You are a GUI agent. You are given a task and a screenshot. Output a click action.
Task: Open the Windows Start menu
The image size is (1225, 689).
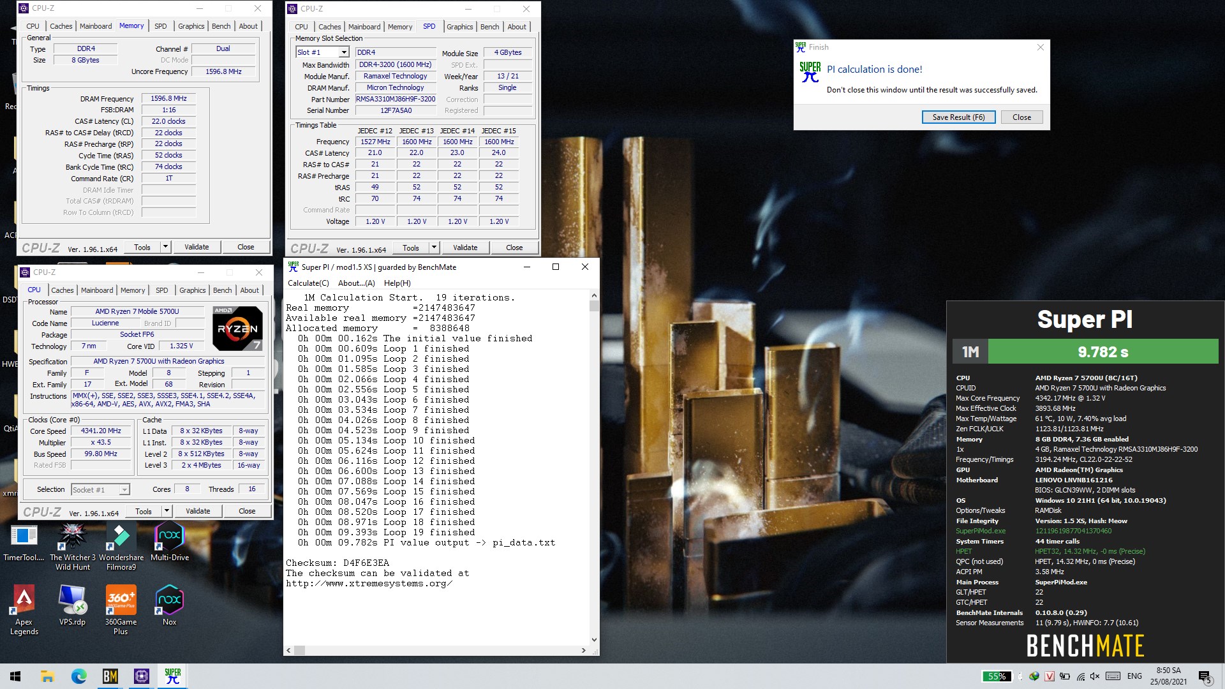click(x=15, y=676)
